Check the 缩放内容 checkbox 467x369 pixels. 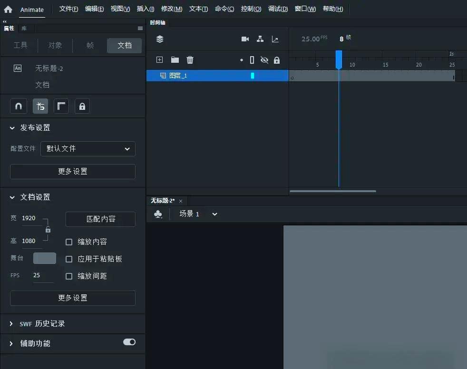[69, 242]
